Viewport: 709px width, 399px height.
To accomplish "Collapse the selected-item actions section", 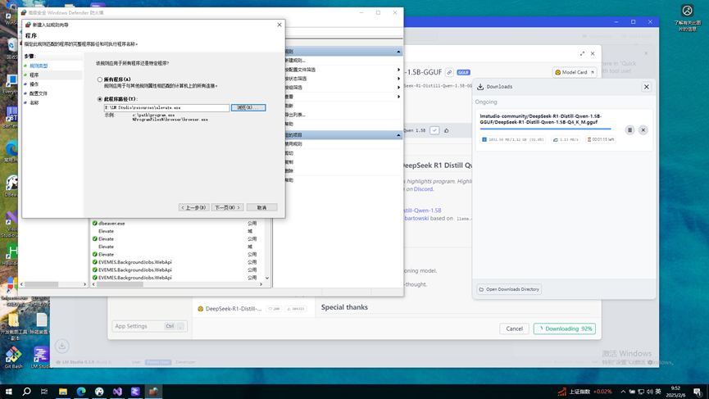I will tap(398, 135).
